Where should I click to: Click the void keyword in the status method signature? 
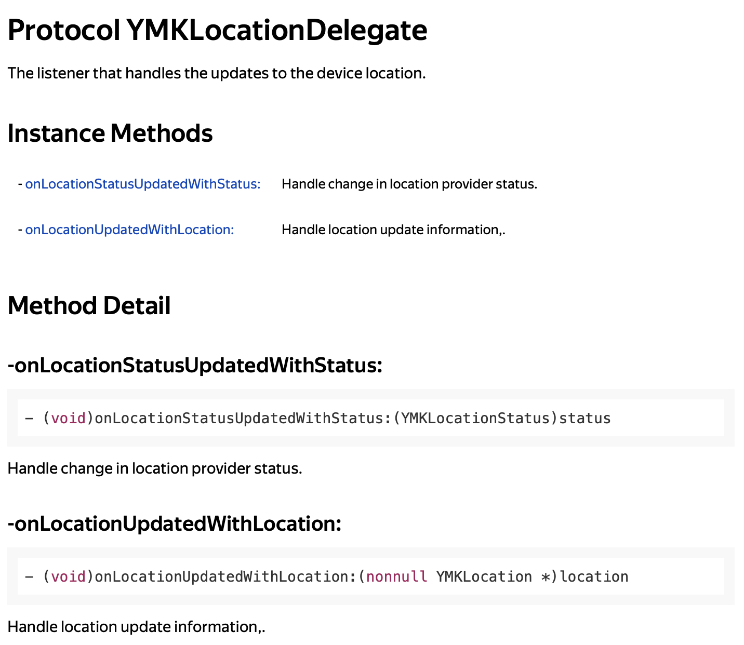68,418
